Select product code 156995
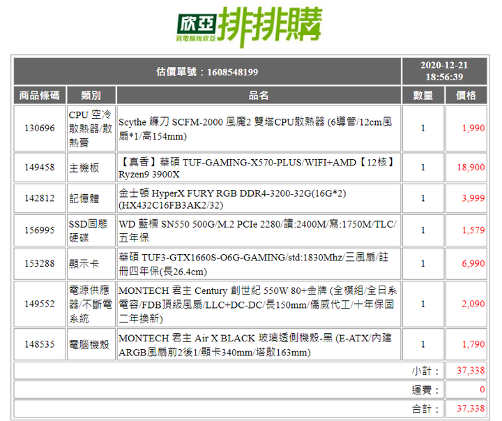502x421 pixels. 40,230
